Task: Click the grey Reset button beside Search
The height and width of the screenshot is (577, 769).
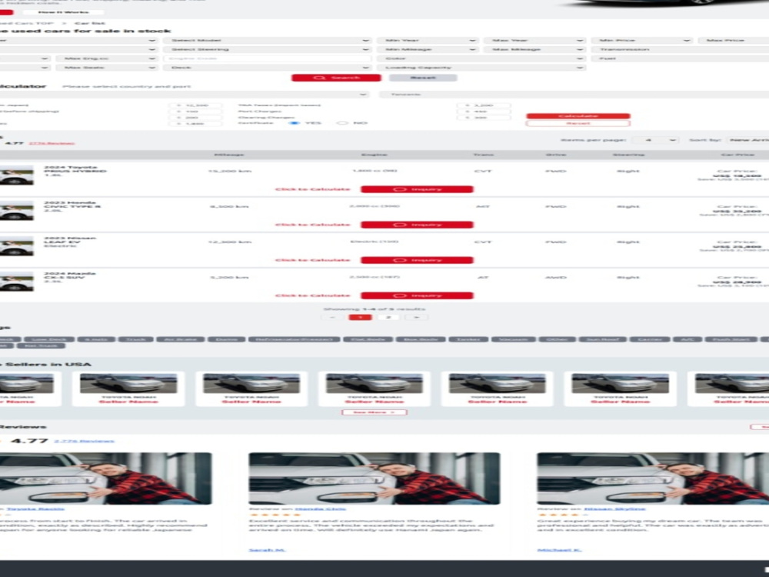Action: 423,78
